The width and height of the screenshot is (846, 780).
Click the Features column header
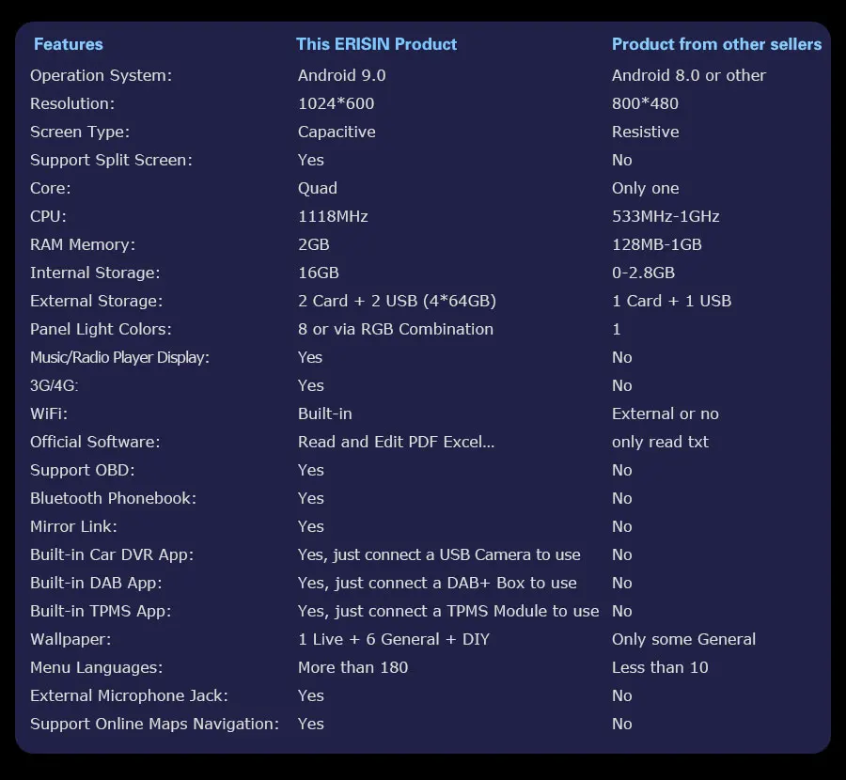point(68,44)
